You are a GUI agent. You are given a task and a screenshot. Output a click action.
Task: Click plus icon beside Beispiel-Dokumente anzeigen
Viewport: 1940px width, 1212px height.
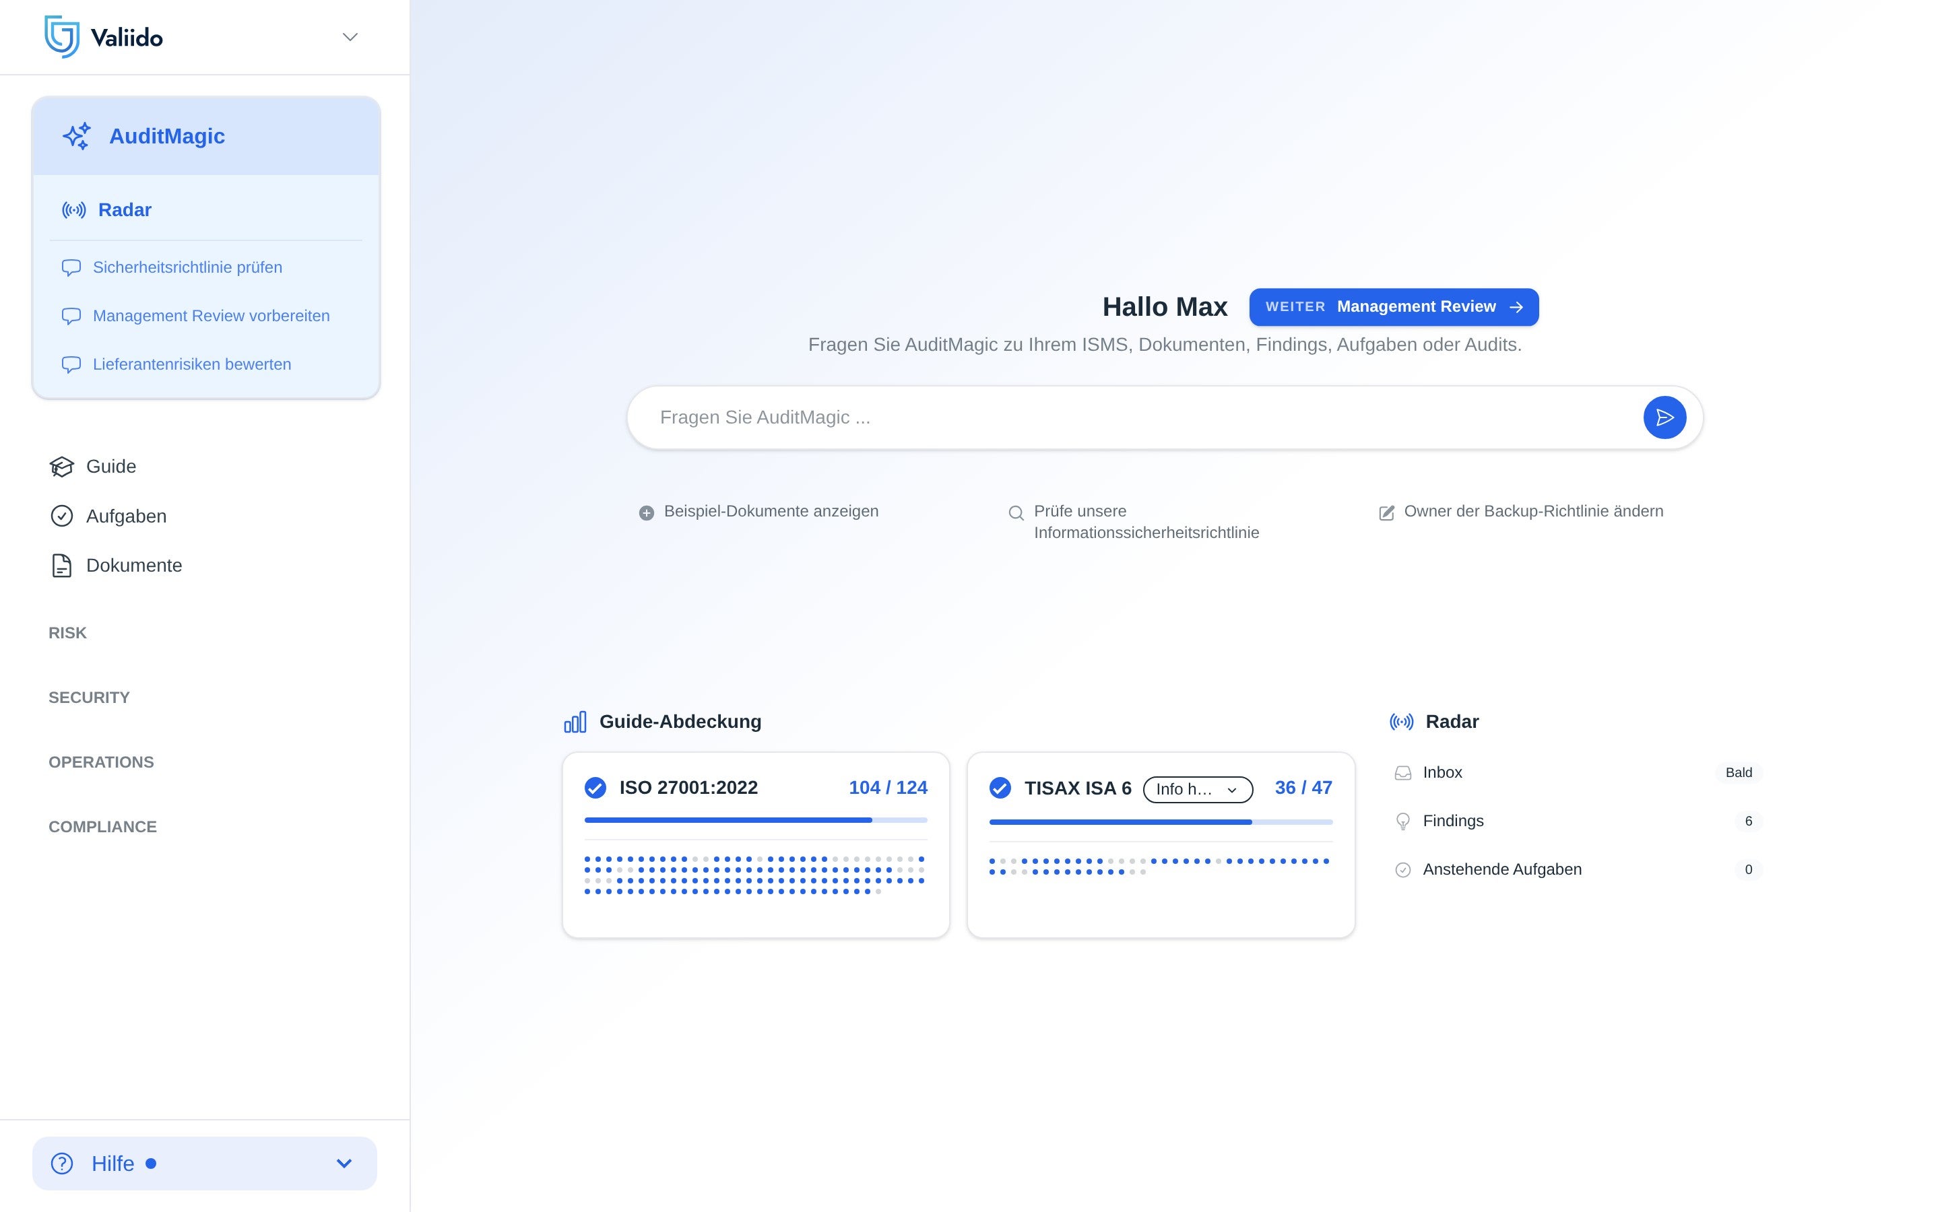pyautogui.click(x=646, y=513)
